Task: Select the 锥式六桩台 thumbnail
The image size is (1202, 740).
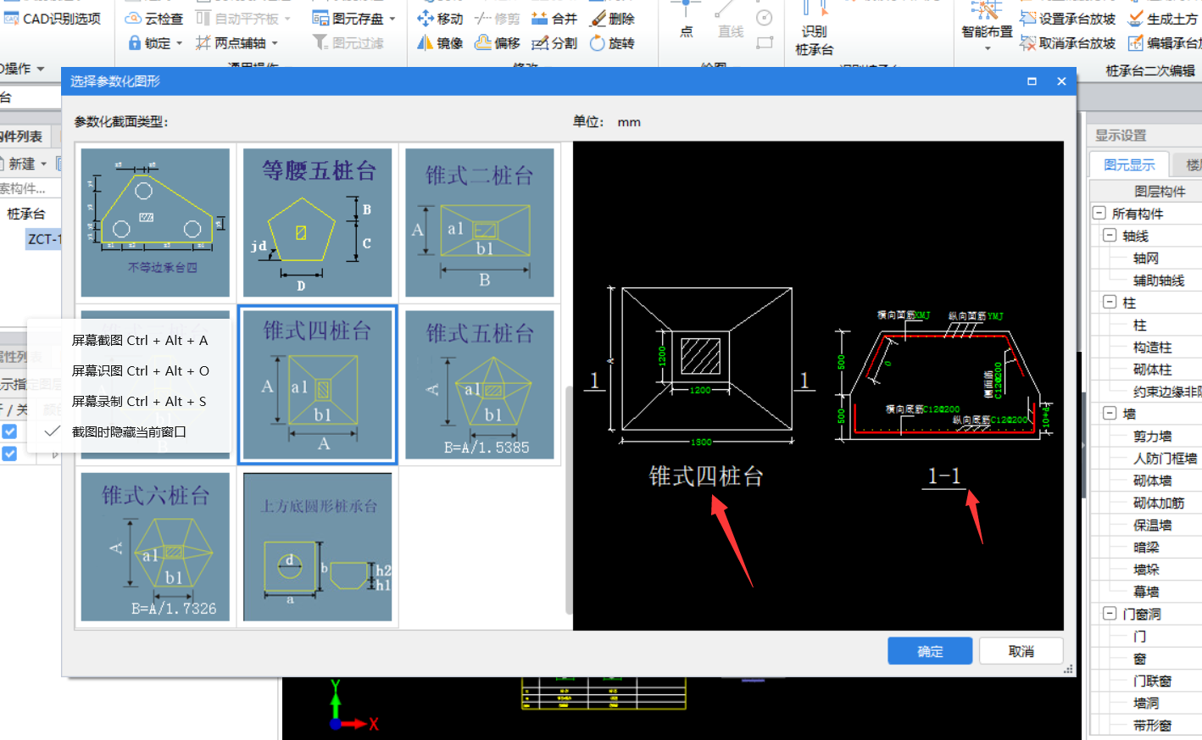Action: pos(155,547)
